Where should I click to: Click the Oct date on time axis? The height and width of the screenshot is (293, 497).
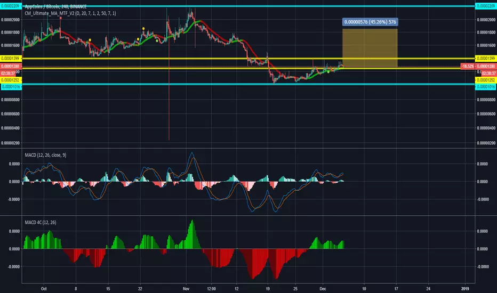[44, 289]
